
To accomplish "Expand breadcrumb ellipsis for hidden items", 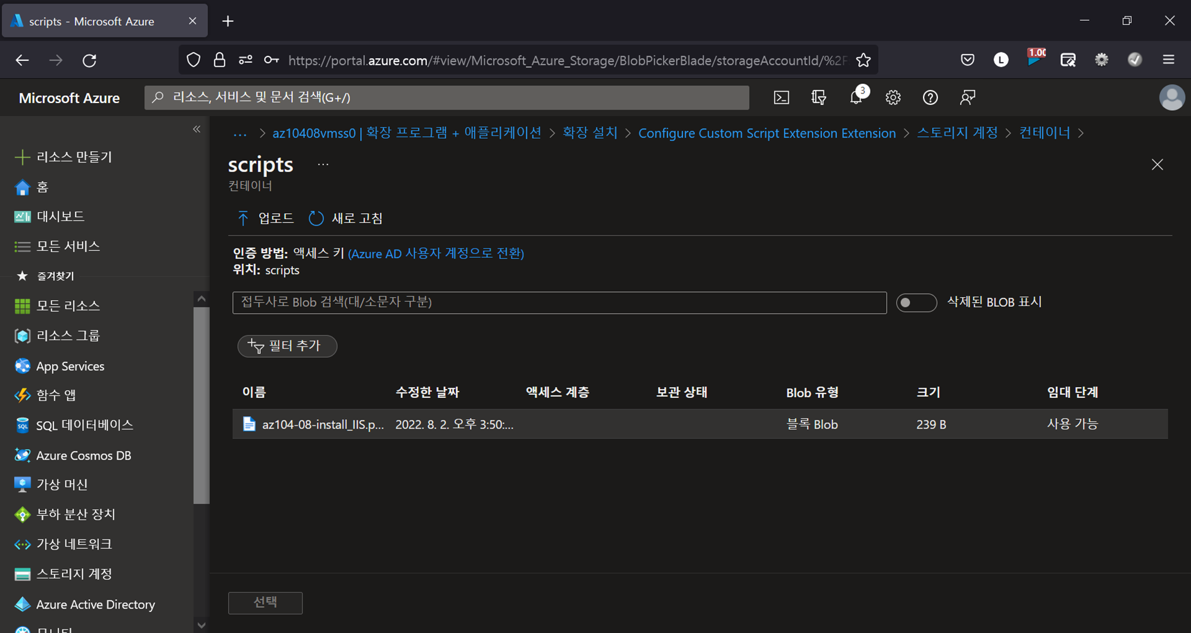I will click(240, 133).
